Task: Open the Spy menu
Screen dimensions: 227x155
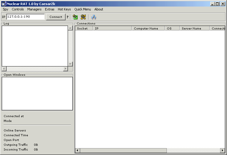Action: click(6, 9)
